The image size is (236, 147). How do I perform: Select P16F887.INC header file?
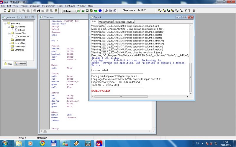coord(22,36)
